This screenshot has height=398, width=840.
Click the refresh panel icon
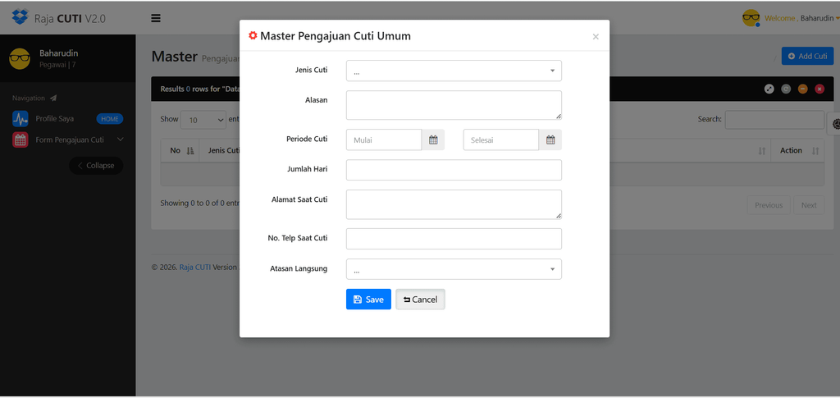pyautogui.click(x=786, y=89)
